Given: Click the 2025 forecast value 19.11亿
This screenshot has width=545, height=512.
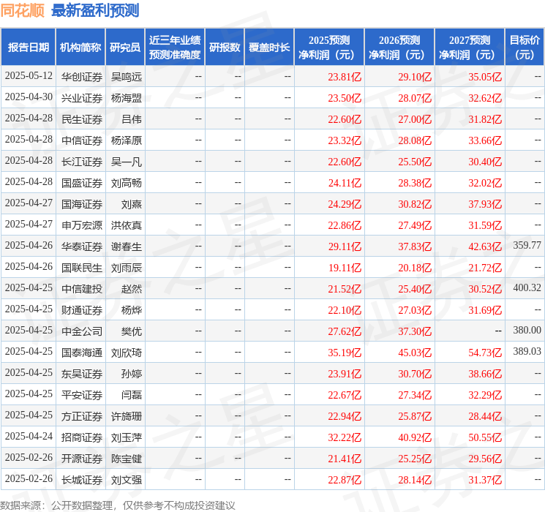Looking at the screenshot, I should pyautogui.click(x=345, y=268).
